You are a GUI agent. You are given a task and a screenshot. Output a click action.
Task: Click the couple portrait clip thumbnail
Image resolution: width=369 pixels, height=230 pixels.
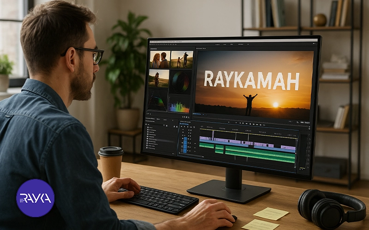pyautogui.click(x=160, y=60)
